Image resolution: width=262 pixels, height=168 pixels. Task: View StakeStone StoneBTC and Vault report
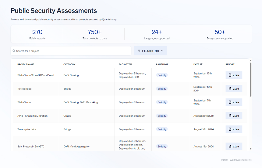[234, 75]
